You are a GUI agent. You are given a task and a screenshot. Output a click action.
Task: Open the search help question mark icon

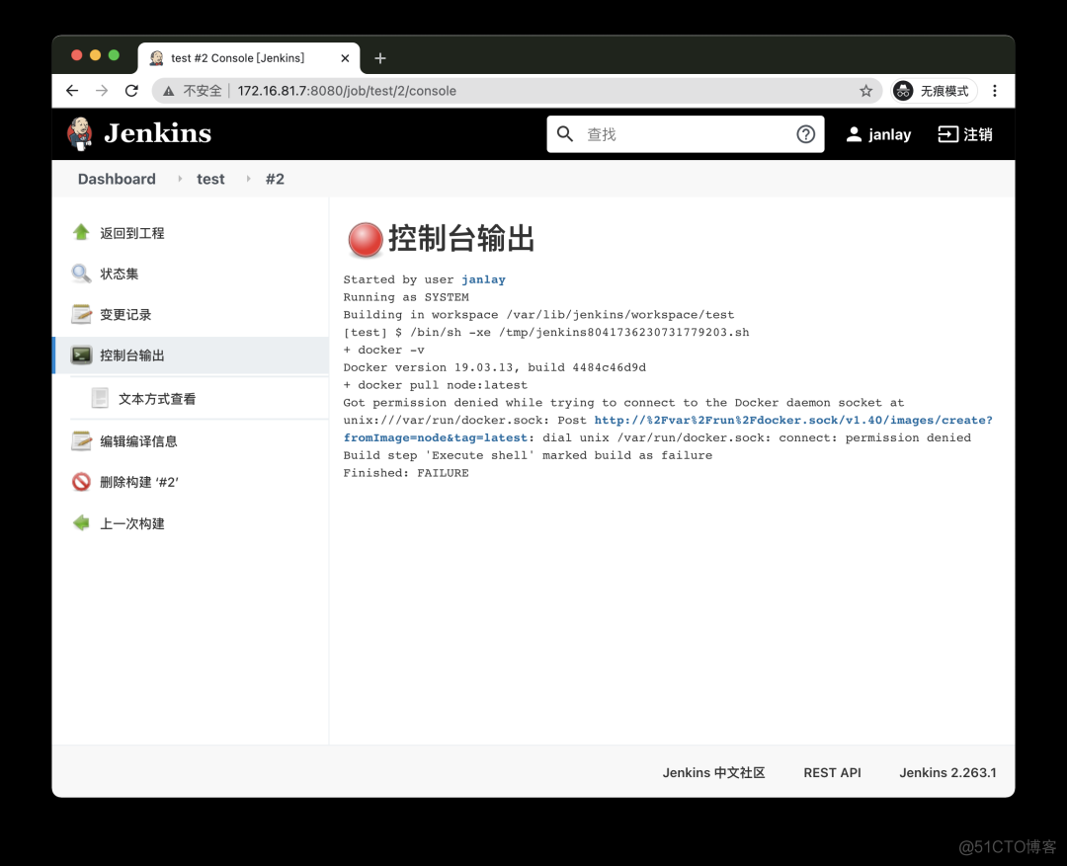(x=806, y=134)
